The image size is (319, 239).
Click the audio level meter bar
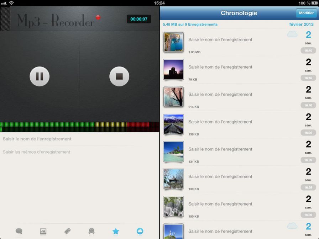pyautogui.click(x=80, y=125)
